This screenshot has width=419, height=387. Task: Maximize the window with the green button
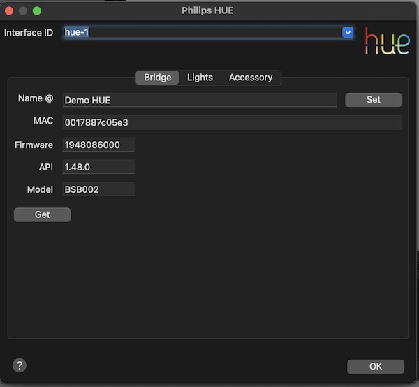click(x=37, y=11)
